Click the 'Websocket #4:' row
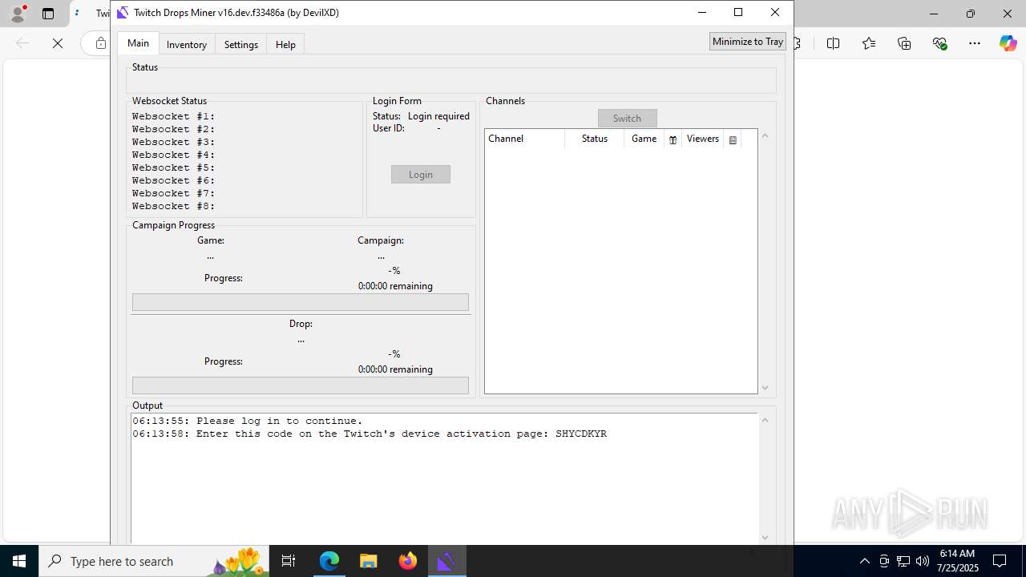Viewport: 1026px width, 577px height. pyautogui.click(x=174, y=155)
